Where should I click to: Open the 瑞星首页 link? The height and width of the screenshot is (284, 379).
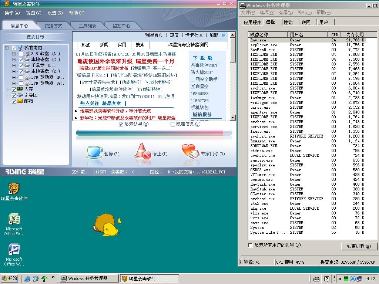pos(154,35)
